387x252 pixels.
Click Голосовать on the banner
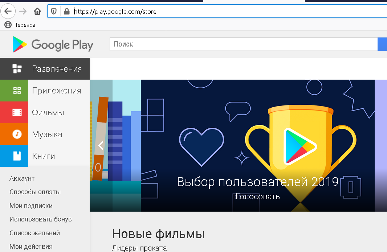point(258,197)
